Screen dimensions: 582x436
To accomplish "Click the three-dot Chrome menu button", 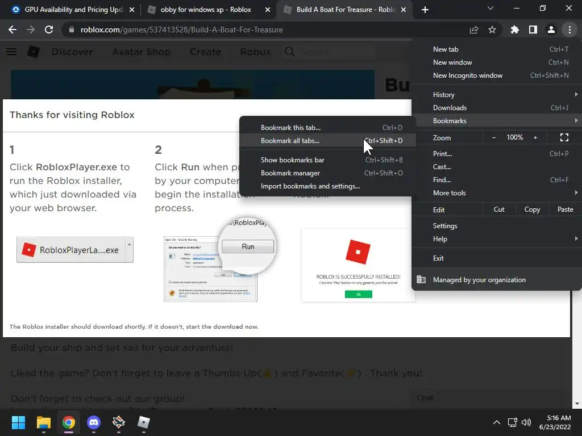I will coord(569,30).
